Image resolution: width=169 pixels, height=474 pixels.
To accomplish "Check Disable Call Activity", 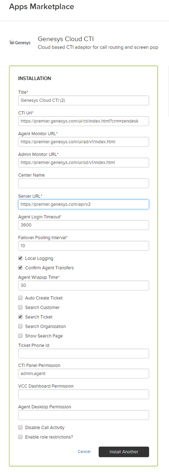I will coord(21,428).
